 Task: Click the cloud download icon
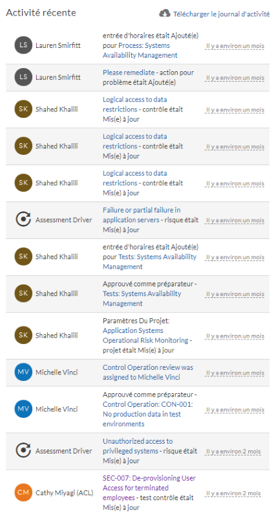(165, 14)
